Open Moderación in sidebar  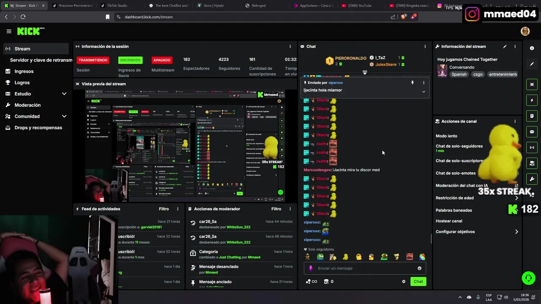click(x=27, y=105)
